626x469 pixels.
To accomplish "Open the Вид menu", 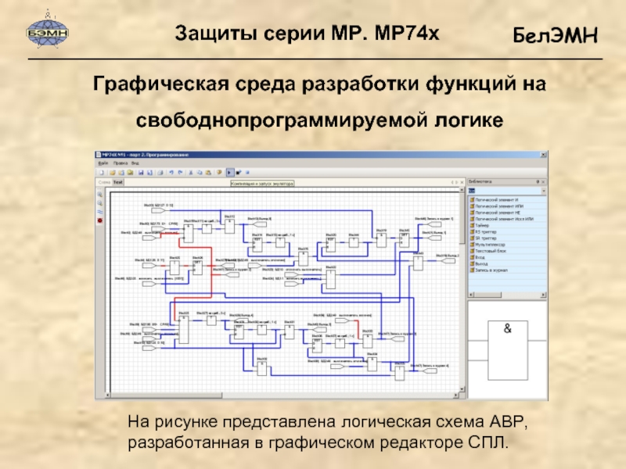I will pyautogui.click(x=135, y=163).
